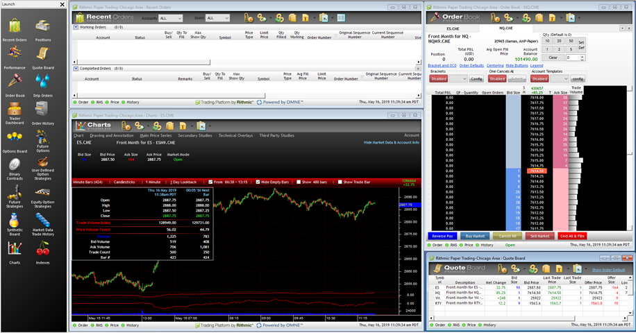The width and height of the screenshot is (636, 333).
Task: Toggle Working Orders section checkbox
Action: click(76, 27)
